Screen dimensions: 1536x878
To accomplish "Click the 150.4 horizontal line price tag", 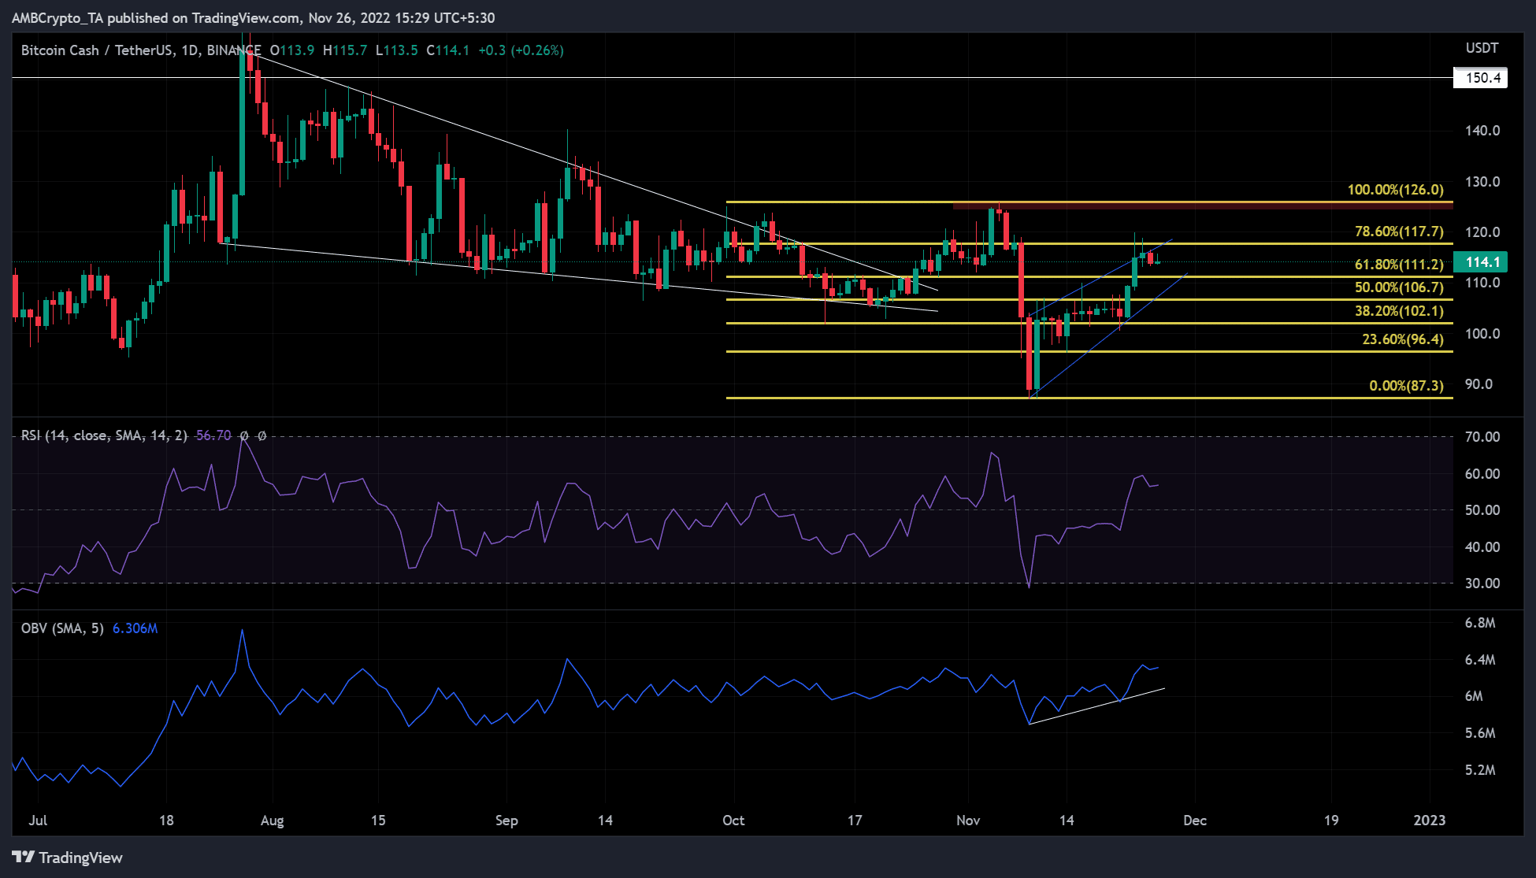I will [x=1479, y=78].
